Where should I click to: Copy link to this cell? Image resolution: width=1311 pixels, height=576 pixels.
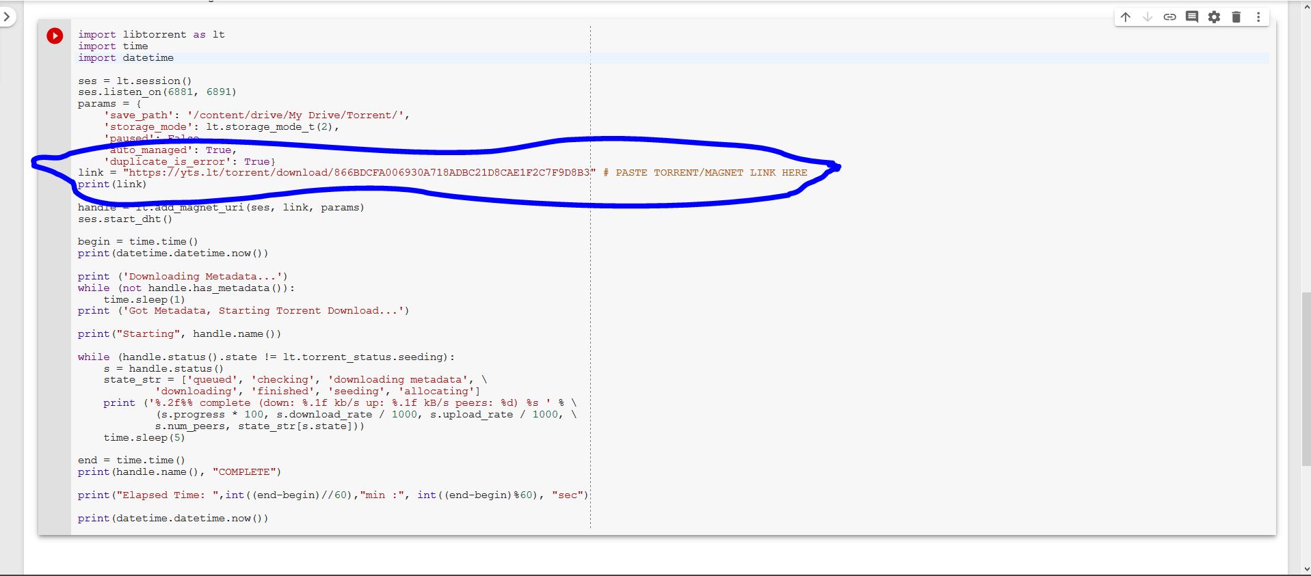tap(1169, 17)
